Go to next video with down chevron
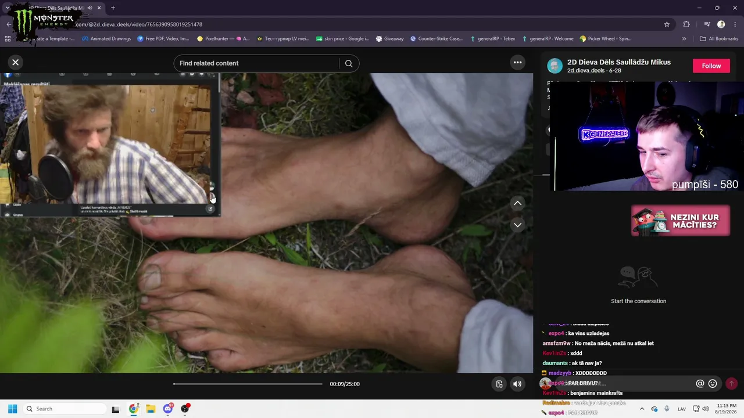This screenshot has height=418, width=744. 517,225
